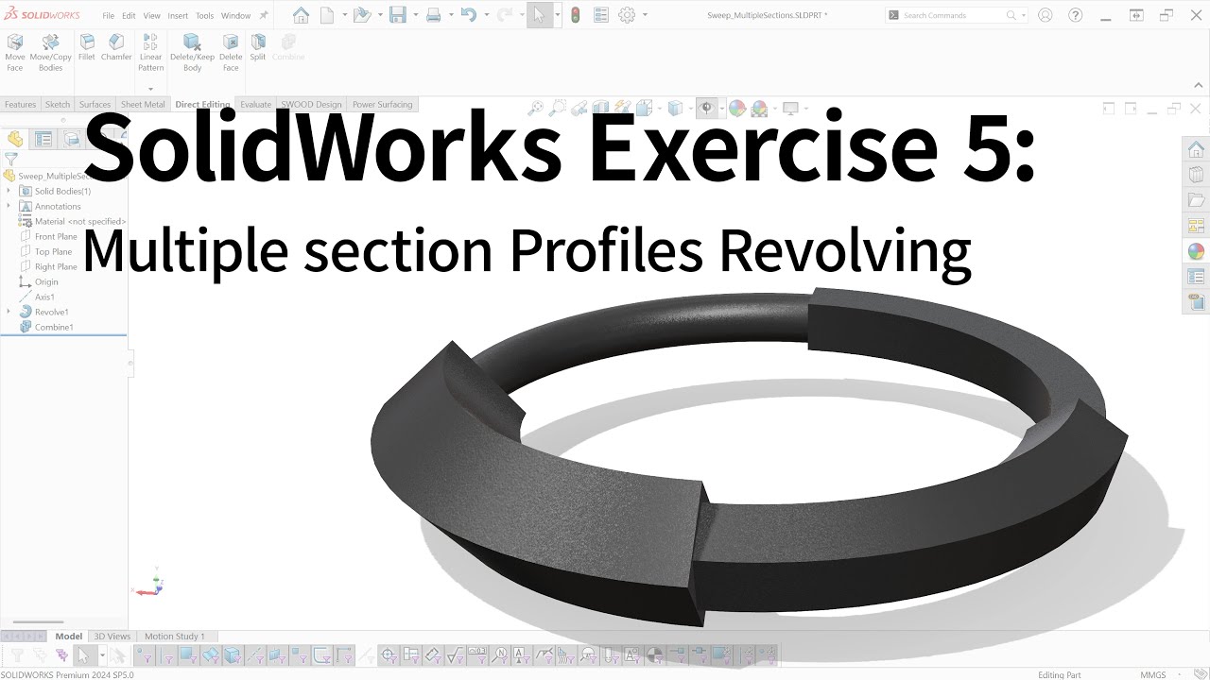
Task: Open the Linear Pattern dropdown arrow
Action: pos(151,89)
